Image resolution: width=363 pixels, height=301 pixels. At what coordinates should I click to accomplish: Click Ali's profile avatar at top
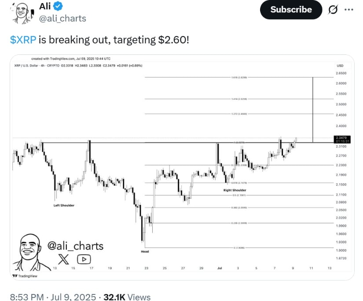pos(22,13)
